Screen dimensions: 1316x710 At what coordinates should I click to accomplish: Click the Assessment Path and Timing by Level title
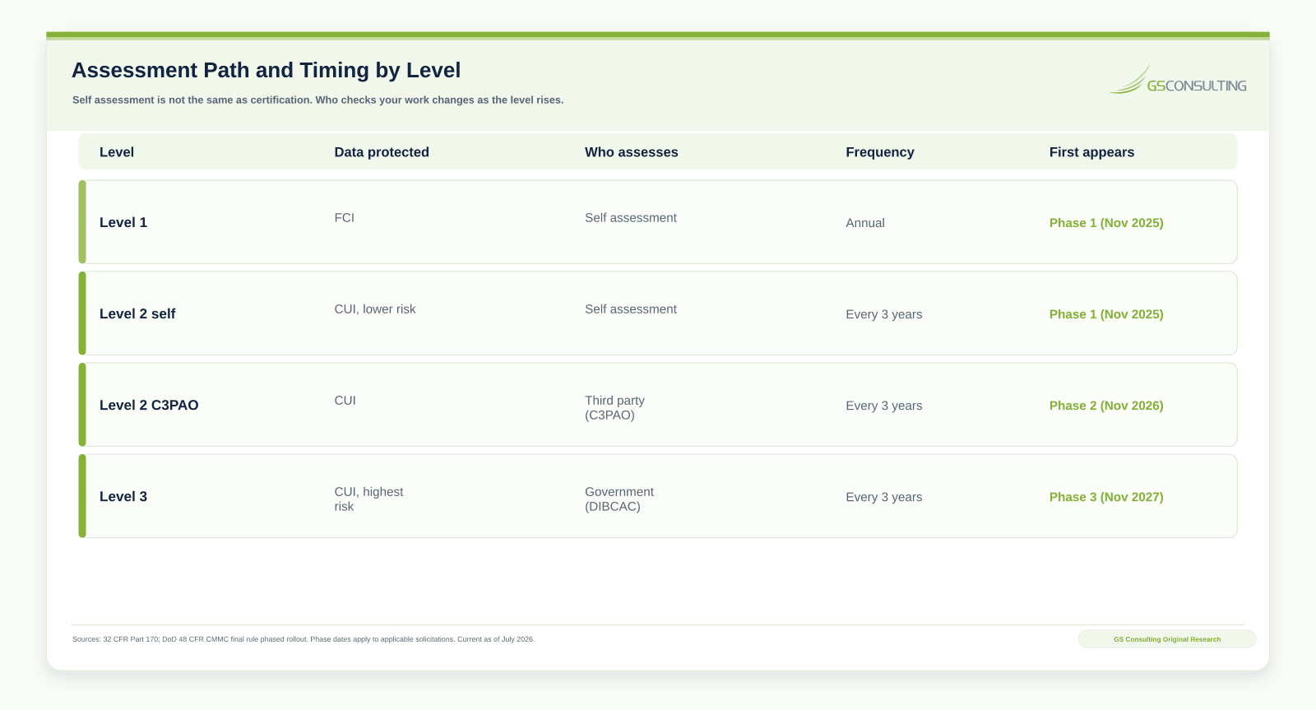pyautogui.click(x=266, y=71)
